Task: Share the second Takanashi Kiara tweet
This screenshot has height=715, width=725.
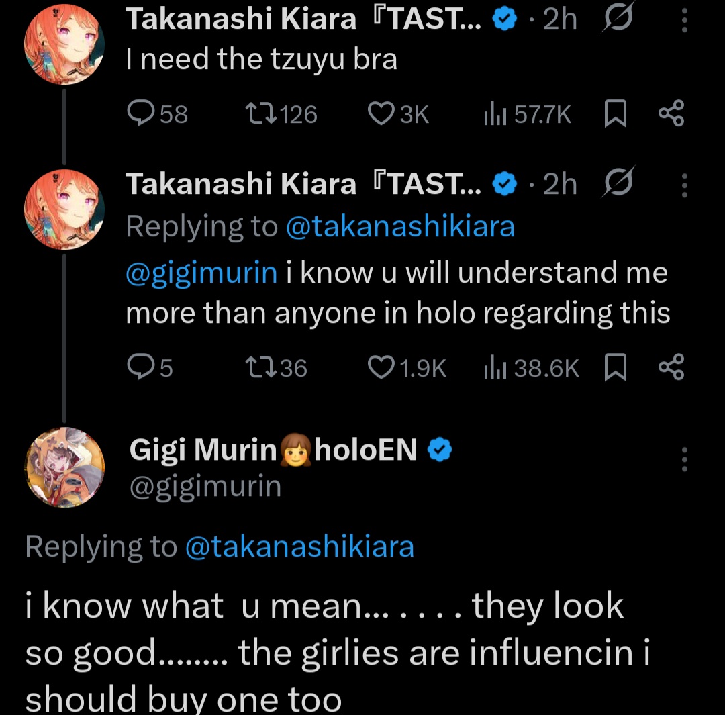Action: tap(671, 367)
